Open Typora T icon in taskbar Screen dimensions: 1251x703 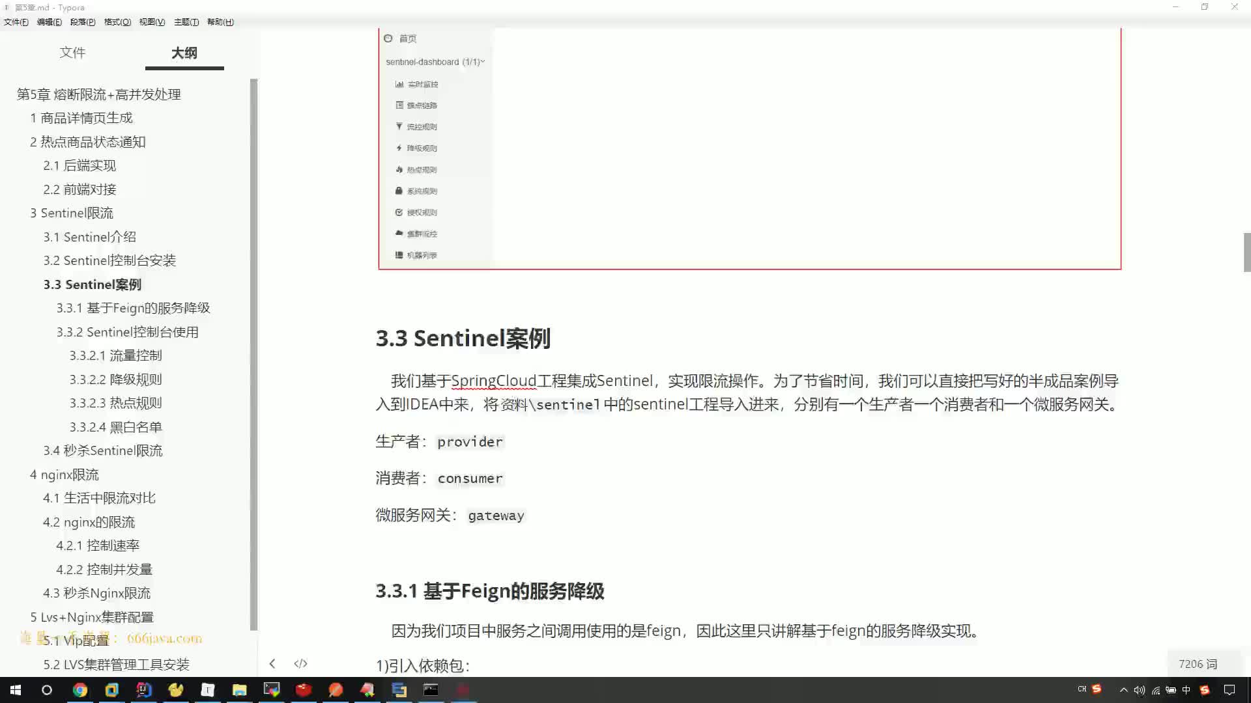point(208,690)
